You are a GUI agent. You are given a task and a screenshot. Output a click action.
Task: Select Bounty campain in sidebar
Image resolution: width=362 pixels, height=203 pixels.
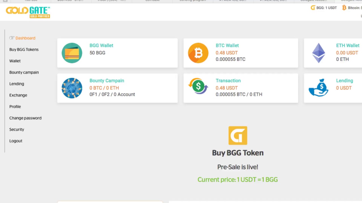(24, 72)
